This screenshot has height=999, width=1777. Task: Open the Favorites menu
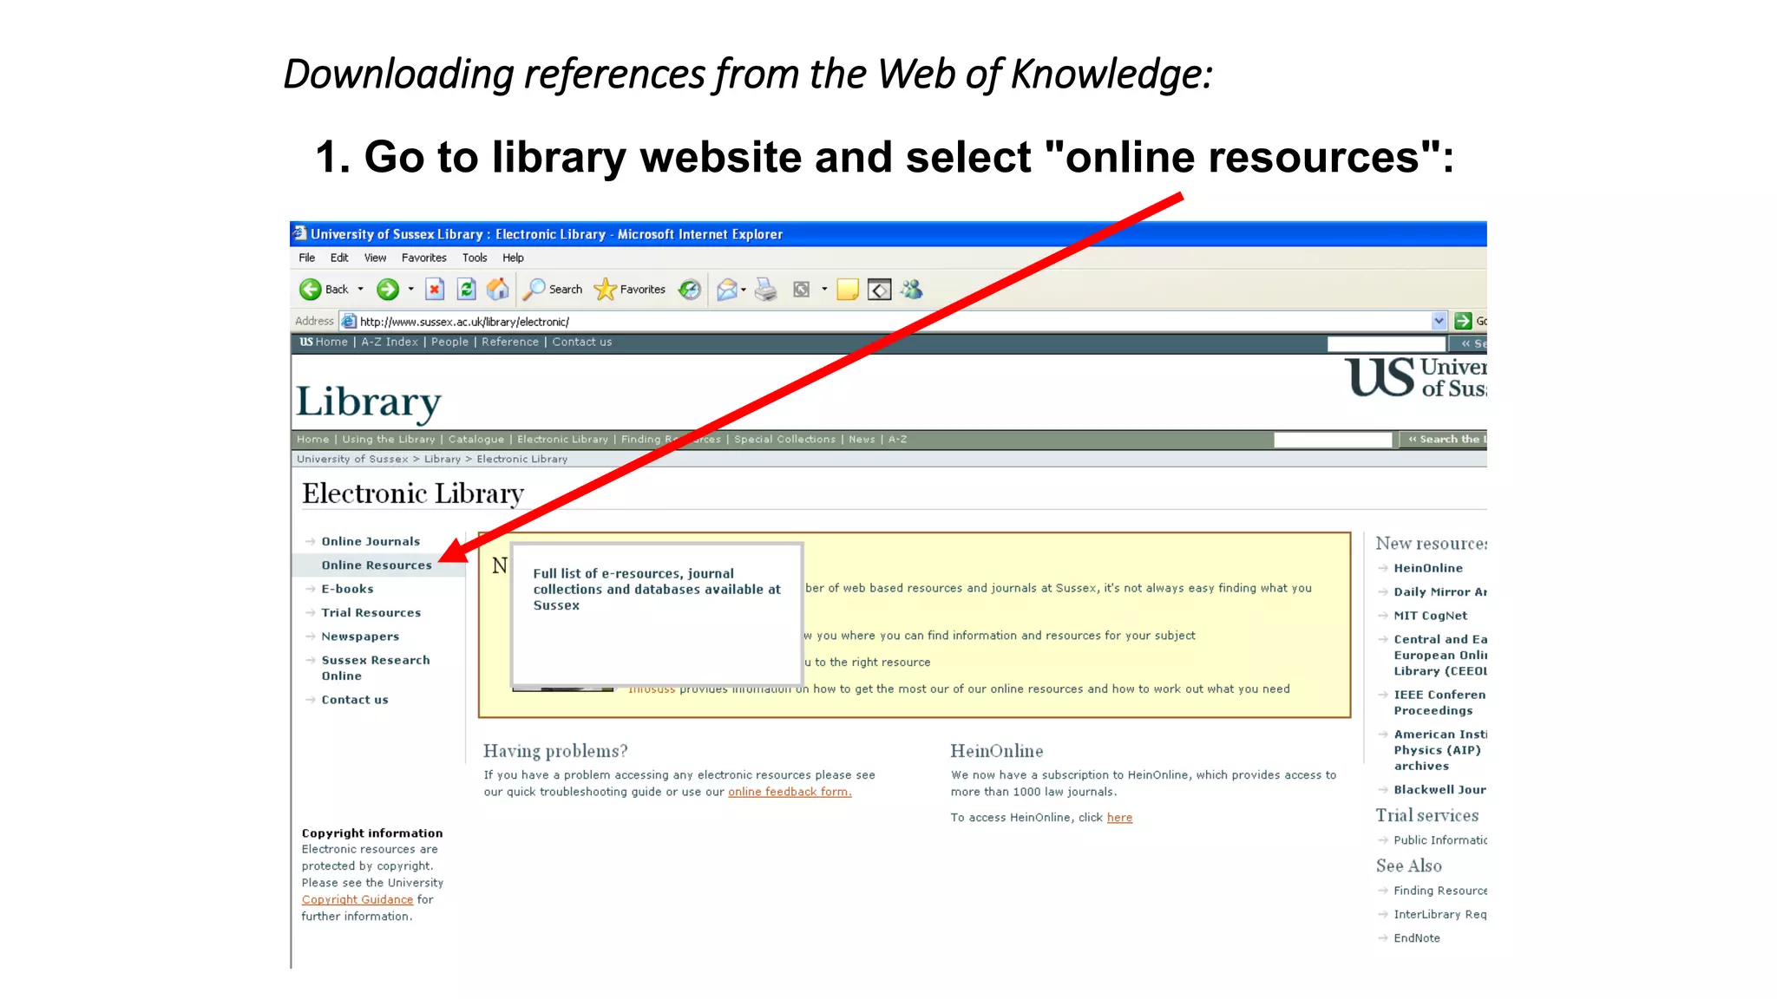pos(424,258)
